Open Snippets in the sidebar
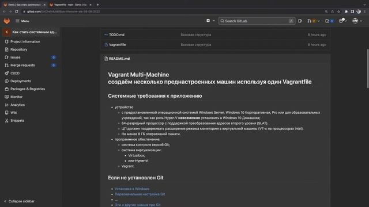The image size is (369, 207). tap(17, 121)
